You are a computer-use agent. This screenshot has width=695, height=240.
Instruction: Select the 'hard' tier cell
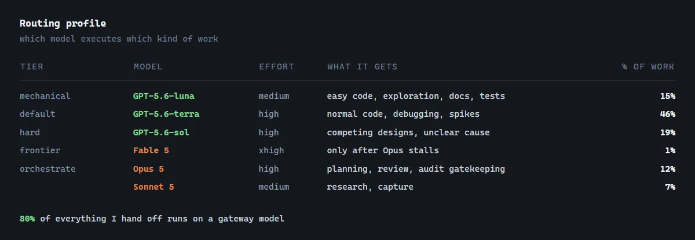pyautogui.click(x=30, y=132)
